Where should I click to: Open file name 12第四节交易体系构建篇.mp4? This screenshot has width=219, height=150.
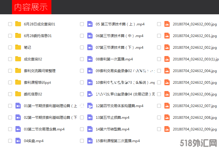click(119, 106)
